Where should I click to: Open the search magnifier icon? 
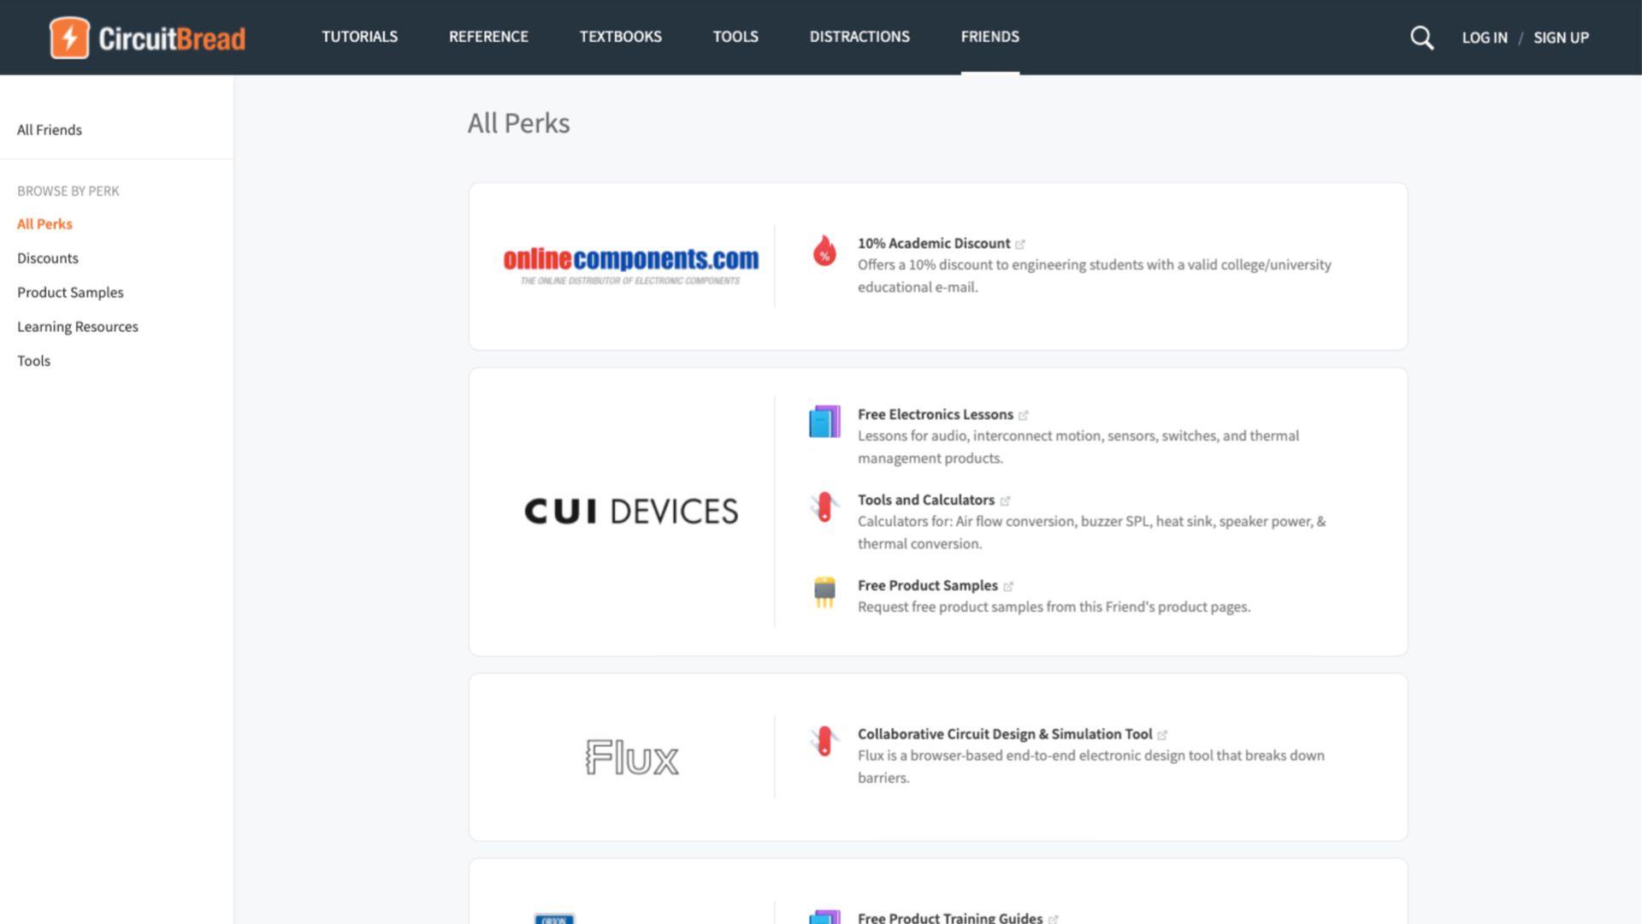(1421, 38)
